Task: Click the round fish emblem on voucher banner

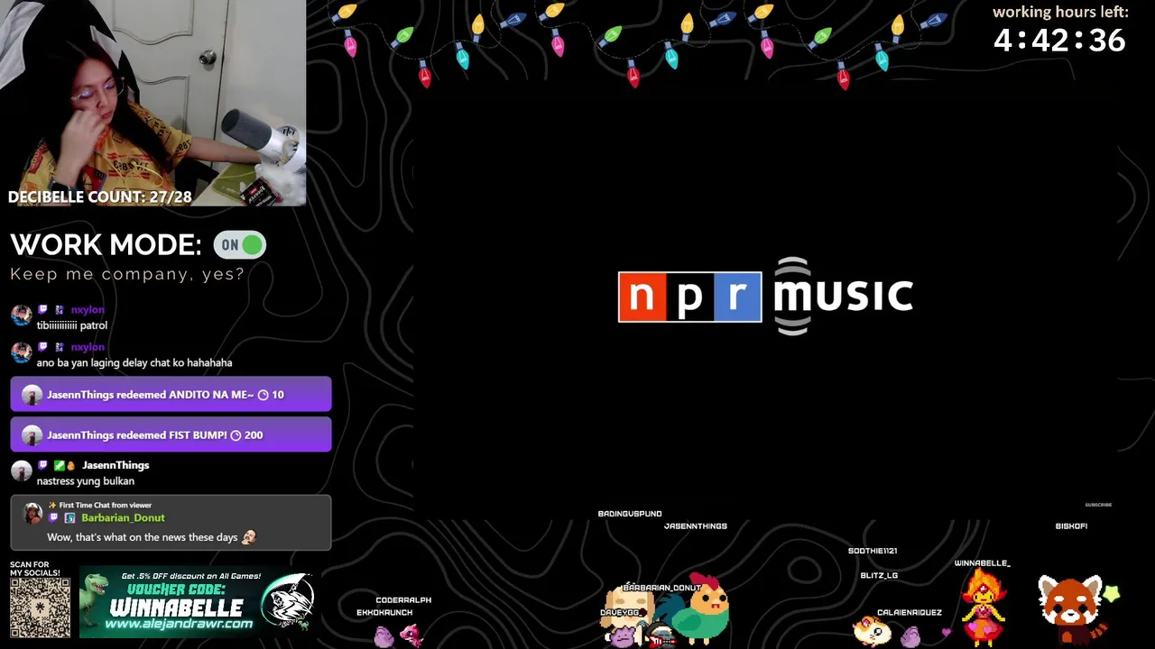Action: (x=289, y=601)
